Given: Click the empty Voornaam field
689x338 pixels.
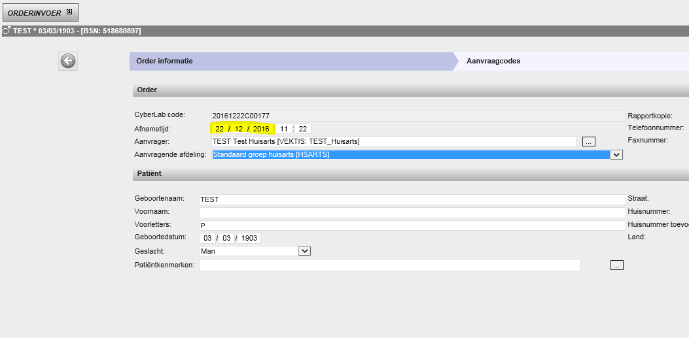Looking at the screenshot, I should click(412, 212).
